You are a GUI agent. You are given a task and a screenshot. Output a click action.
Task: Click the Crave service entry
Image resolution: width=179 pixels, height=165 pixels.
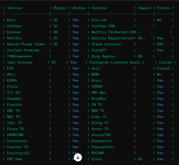point(97,159)
